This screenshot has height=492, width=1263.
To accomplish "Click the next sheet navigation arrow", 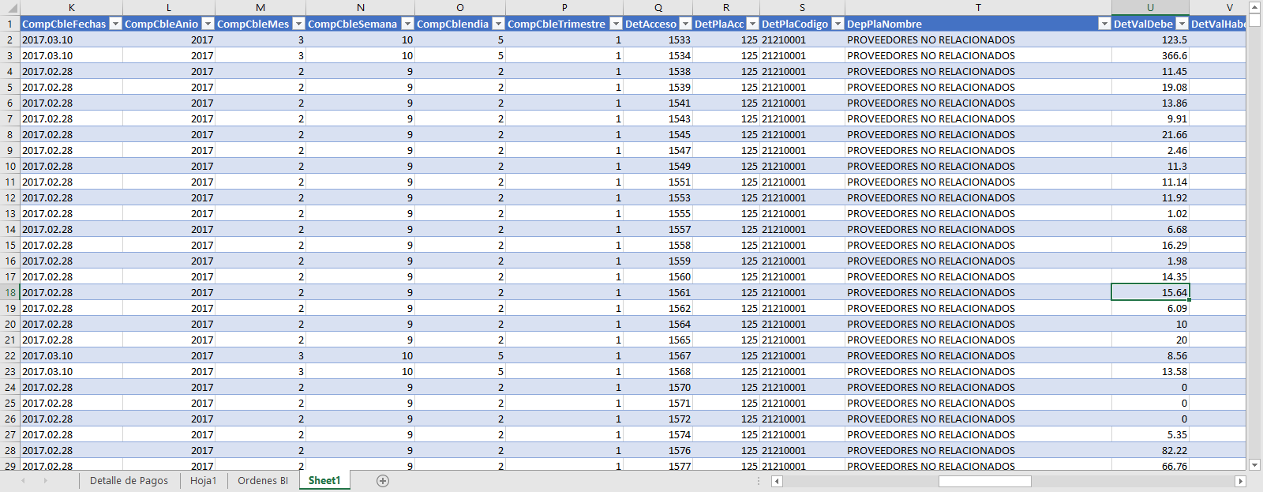I will point(45,481).
